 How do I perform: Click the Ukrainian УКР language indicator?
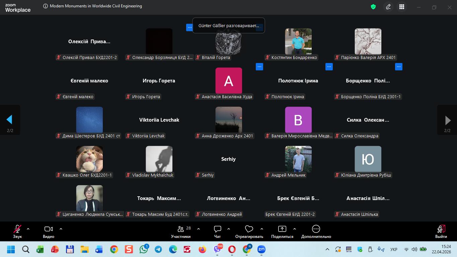394,250
